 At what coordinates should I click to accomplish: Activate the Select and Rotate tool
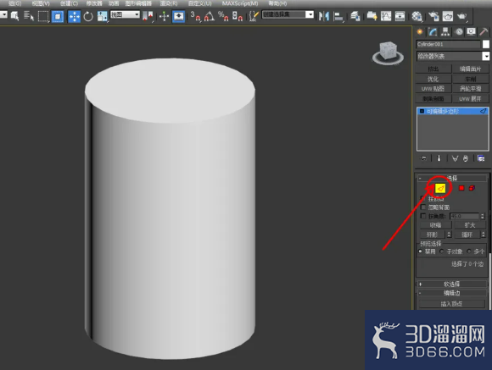point(88,16)
